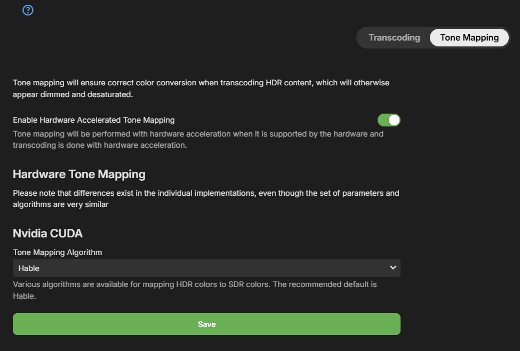Image resolution: width=520 pixels, height=351 pixels.
Task: Click the dropdown chevron arrow icon
Action: [x=393, y=267]
